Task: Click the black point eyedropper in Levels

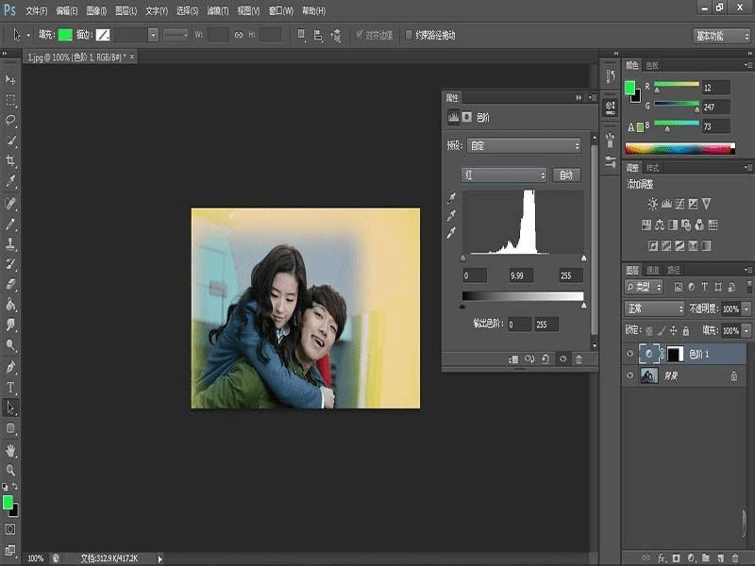Action: [x=451, y=199]
